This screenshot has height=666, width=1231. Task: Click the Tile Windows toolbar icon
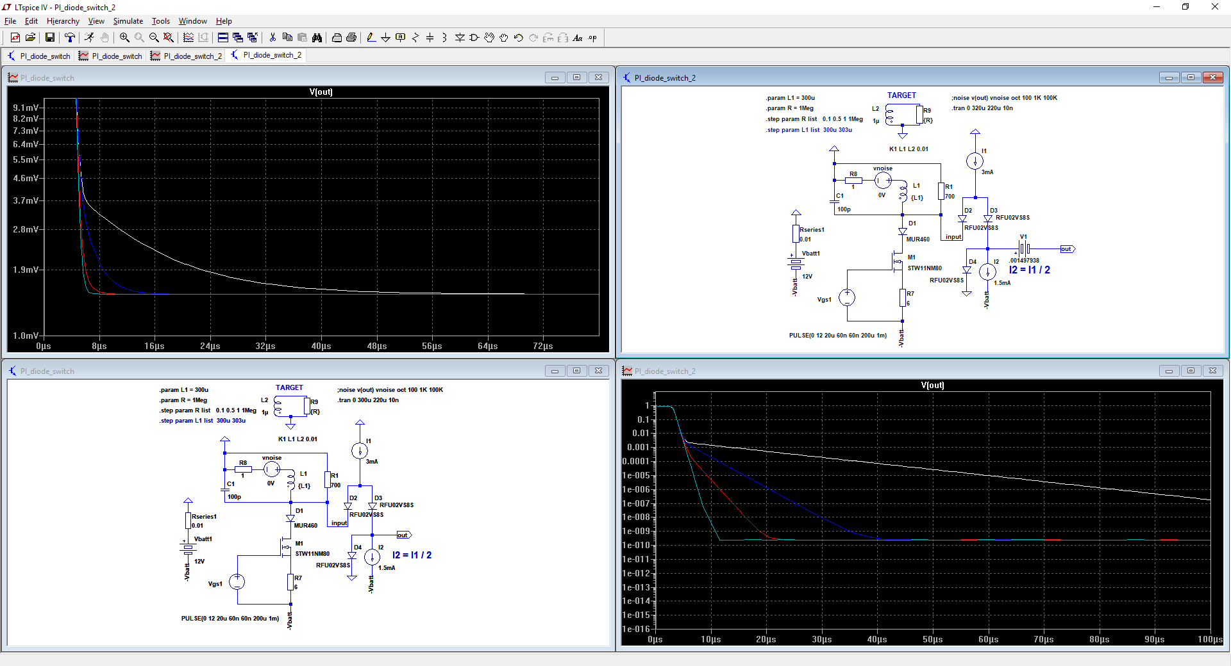tap(223, 38)
